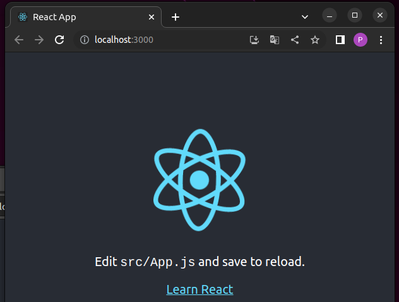This screenshot has height=302, width=399.
Task: Open Chrome three-dot menu
Action: click(381, 40)
